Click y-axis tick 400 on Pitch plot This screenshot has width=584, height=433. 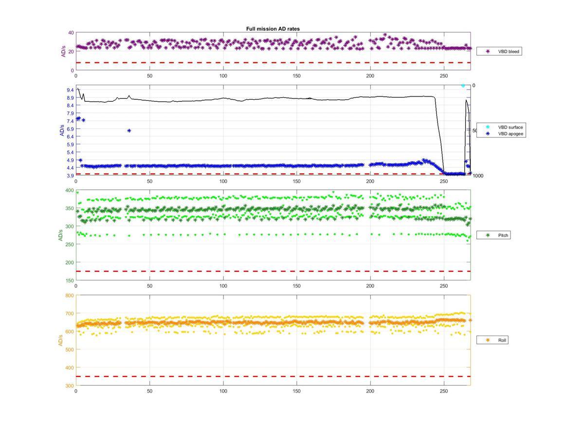[69, 190]
